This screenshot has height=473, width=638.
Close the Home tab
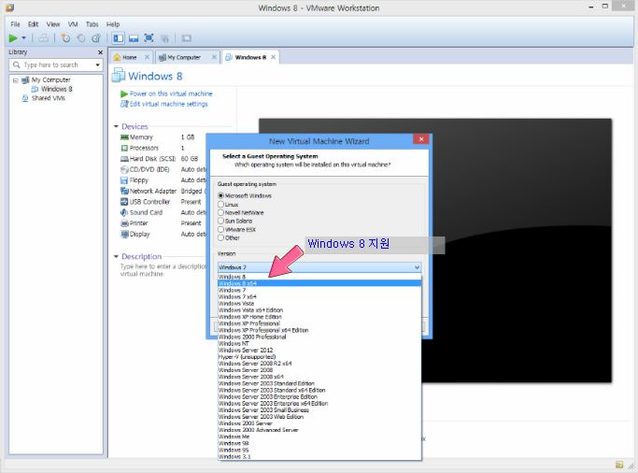click(x=147, y=57)
